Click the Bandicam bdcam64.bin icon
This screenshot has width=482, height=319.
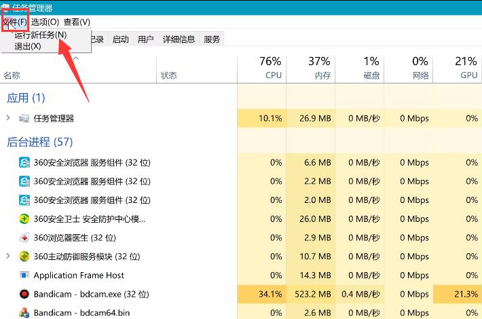click(24, 313)
